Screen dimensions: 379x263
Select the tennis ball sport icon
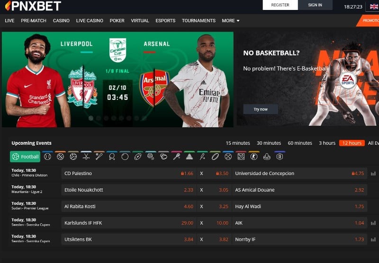pyautogui.click(x=47, y=157)
